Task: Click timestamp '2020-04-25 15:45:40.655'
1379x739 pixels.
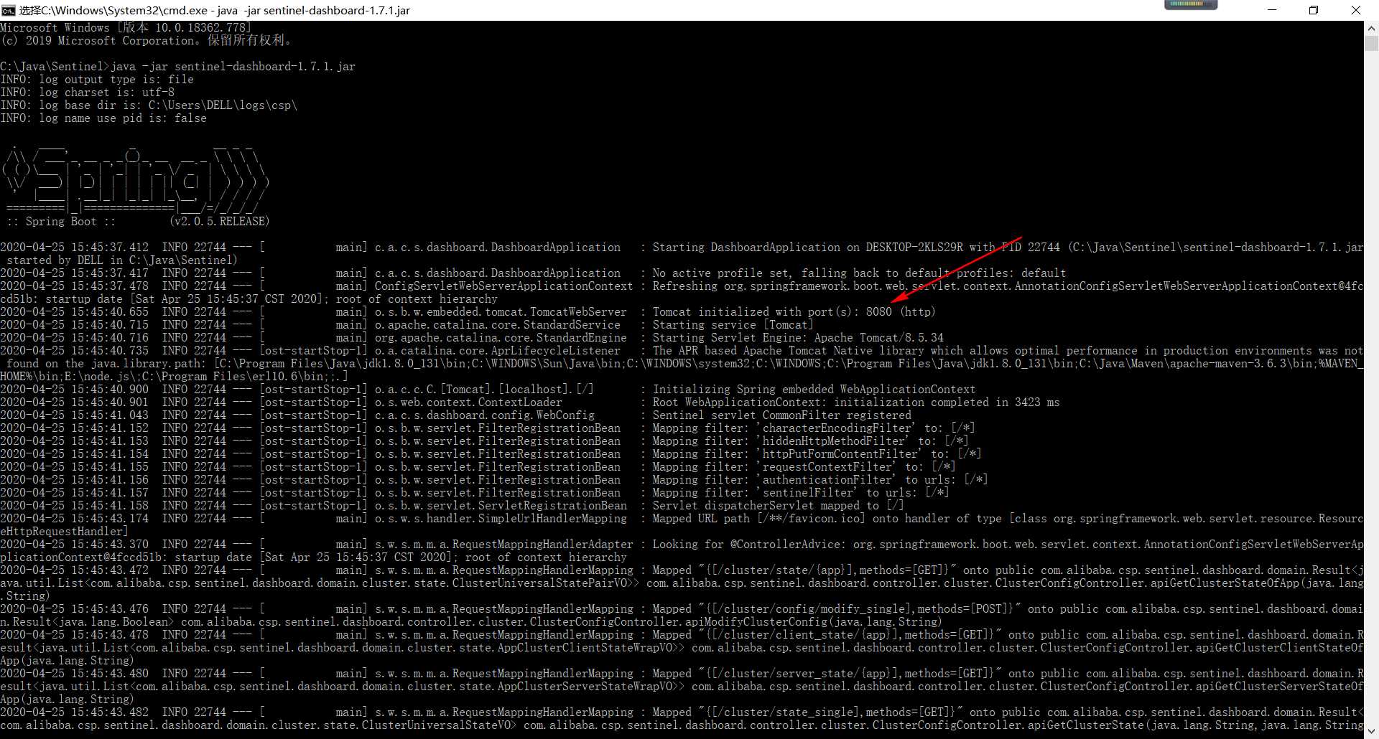Action: click(75, 312)
